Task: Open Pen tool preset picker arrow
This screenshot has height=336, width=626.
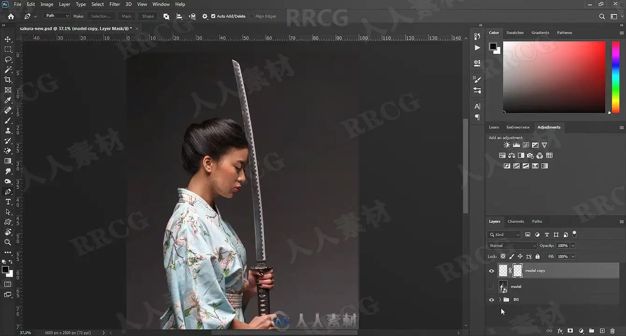Action: coord(36,16)
